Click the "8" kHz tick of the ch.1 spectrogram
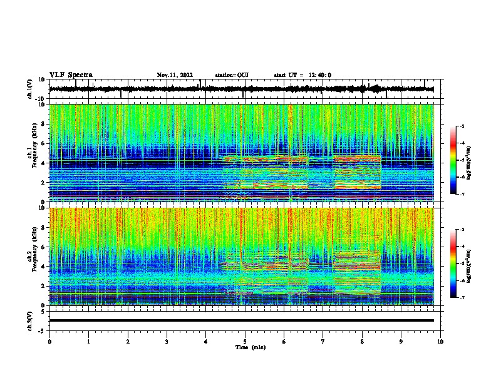Screen dimensions: 496x383 click(x=43, y=124)
